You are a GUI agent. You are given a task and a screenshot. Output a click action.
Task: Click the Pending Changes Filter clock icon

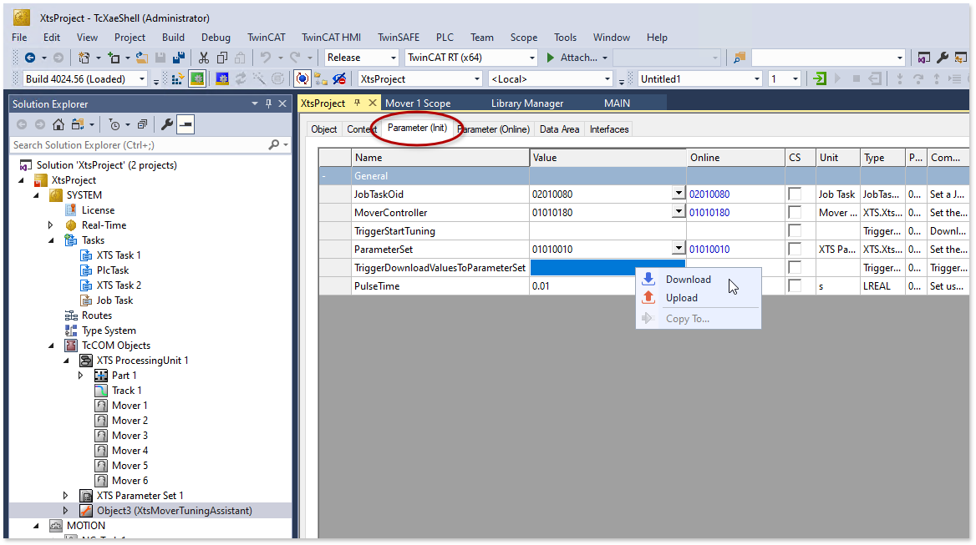click(114, 124)
